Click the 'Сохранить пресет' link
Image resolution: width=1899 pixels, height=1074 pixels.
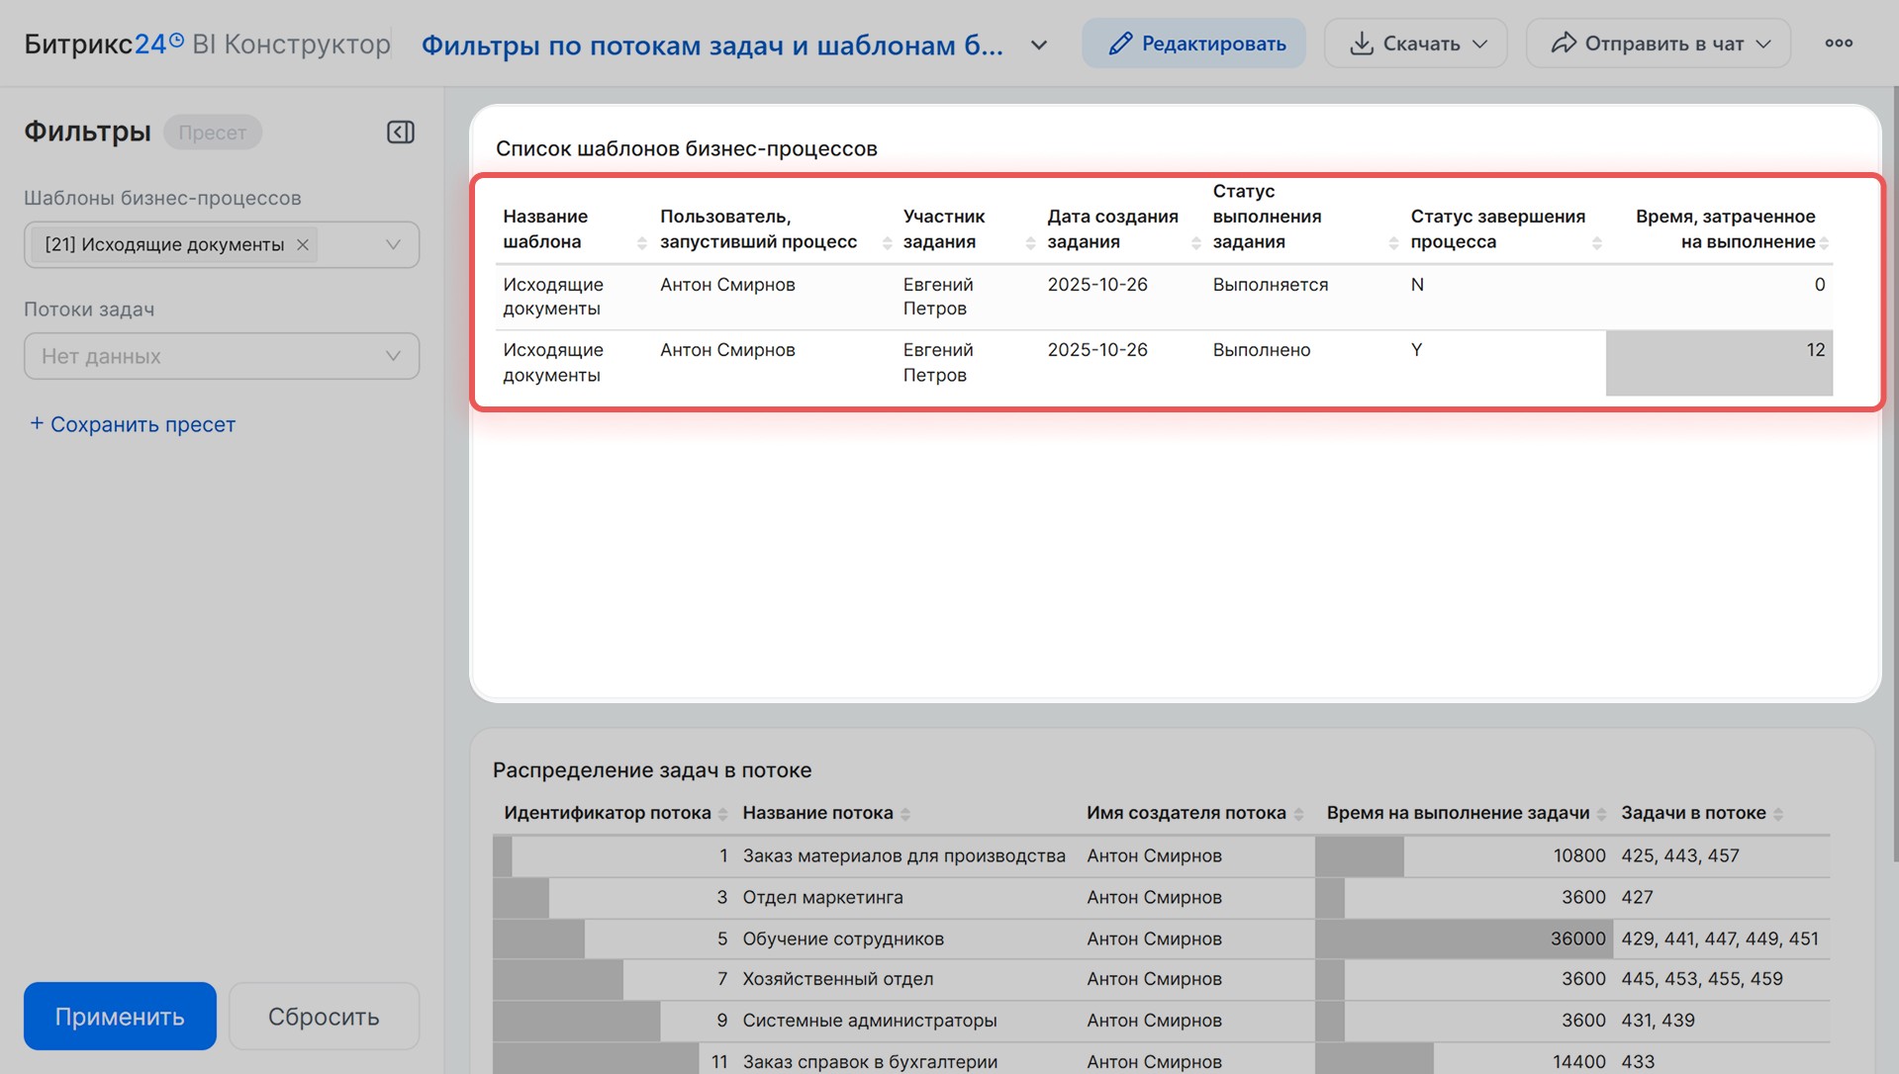coord(133,424)
